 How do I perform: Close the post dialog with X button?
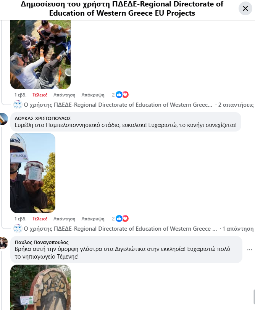pyautogui.click(x=245, y=8)
